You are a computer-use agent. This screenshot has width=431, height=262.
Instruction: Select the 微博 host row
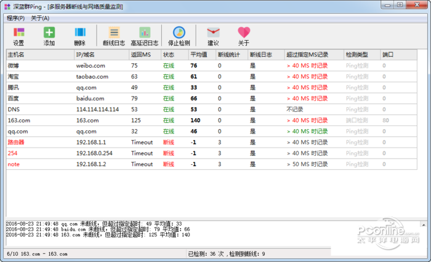[x=212, y=66]
